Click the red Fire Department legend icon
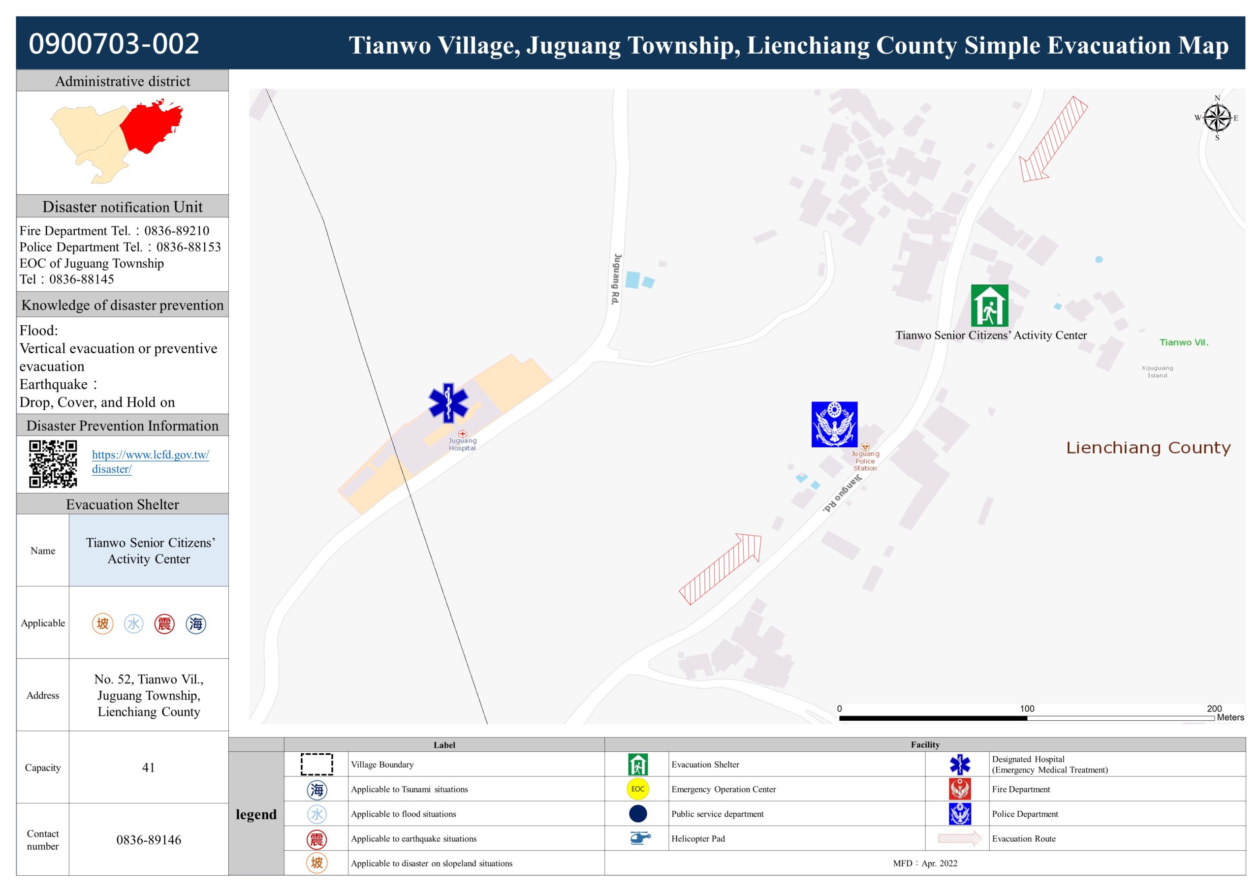 click(959, 789)
